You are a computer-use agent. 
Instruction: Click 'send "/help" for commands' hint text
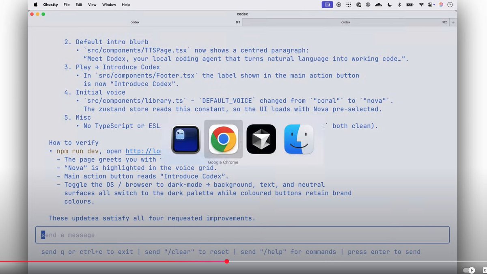[289, 252]
